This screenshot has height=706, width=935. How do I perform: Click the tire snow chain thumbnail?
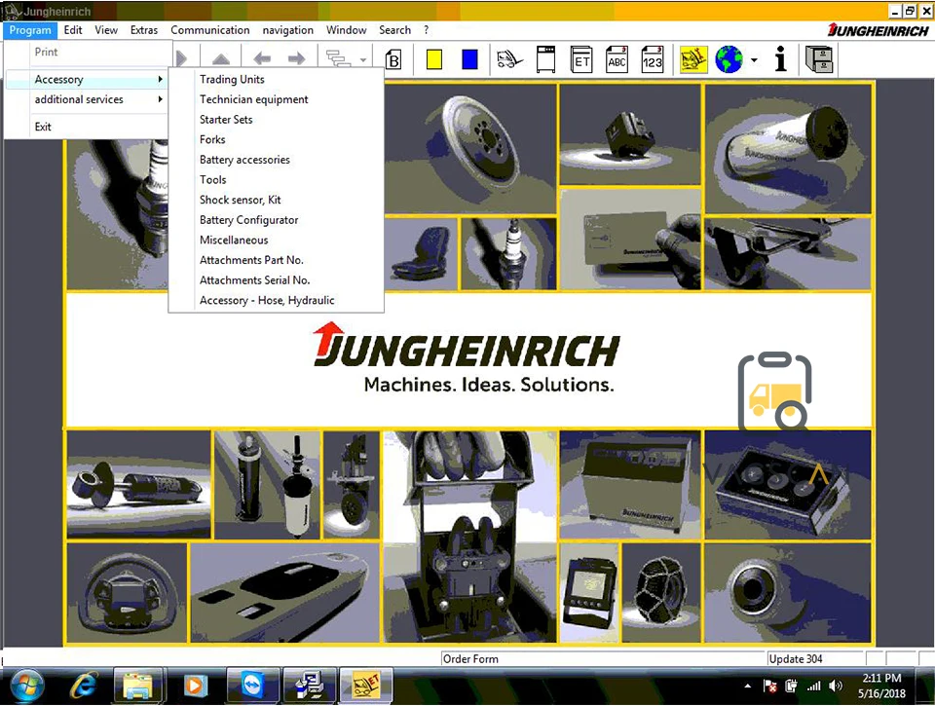pos(660,592)
